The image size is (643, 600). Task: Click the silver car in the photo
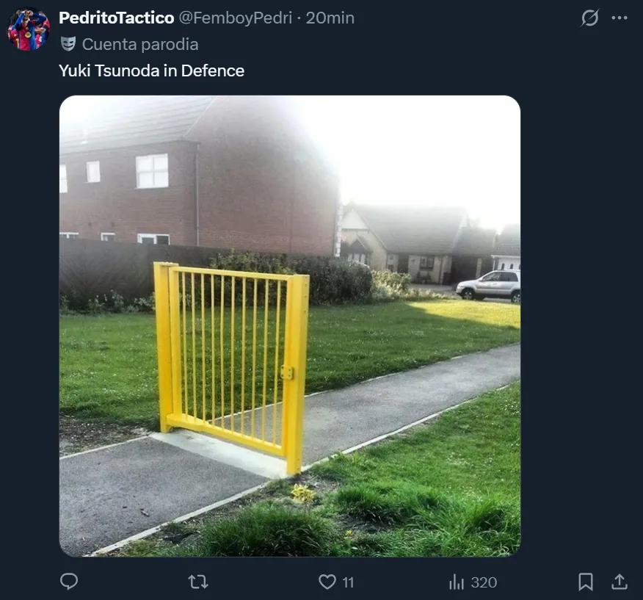click(x=488, y=286)
